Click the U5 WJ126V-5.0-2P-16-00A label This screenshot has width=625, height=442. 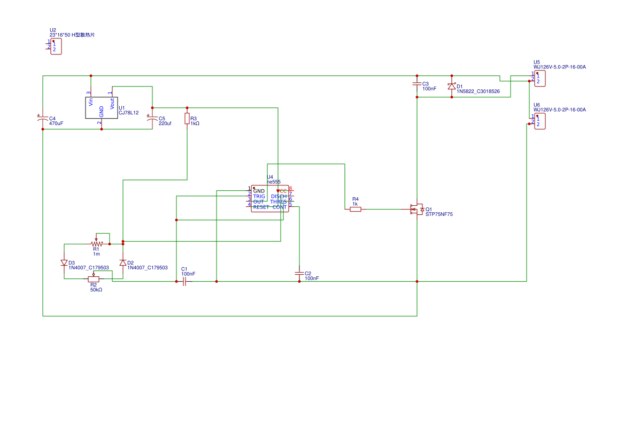560,67
